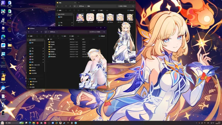The height and width of the screenshot is (125, 222).
Task: Open the View dropdown in back Explorer window
Action: [x=101, y=10]
